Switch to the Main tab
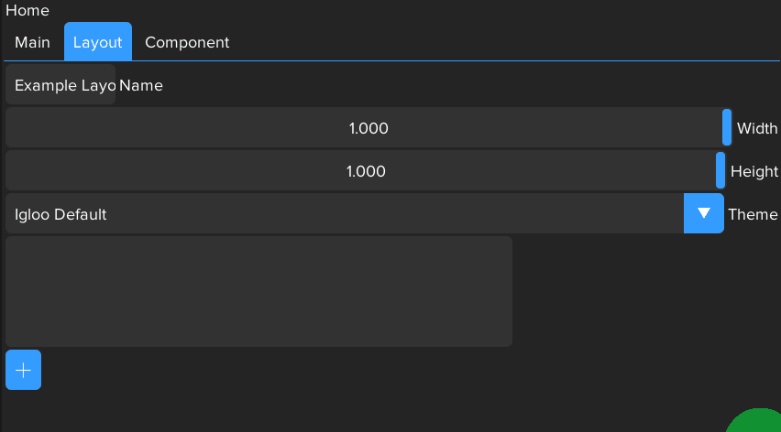Screen dimensions: 781x432 pos(32,42)
